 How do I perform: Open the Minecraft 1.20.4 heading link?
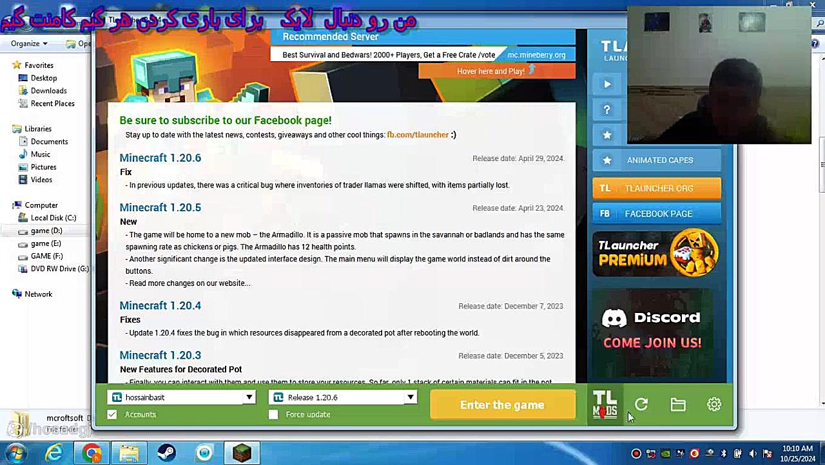tap(160, 305)
